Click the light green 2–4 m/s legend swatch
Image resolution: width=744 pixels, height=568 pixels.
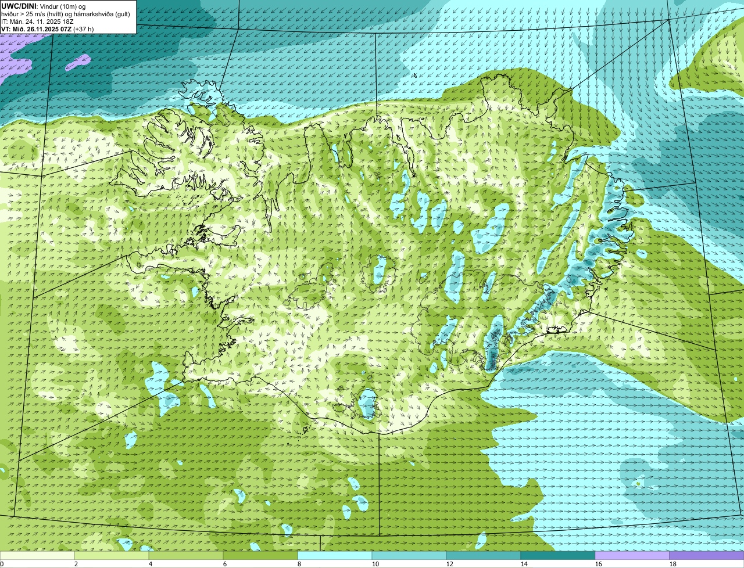112,556
